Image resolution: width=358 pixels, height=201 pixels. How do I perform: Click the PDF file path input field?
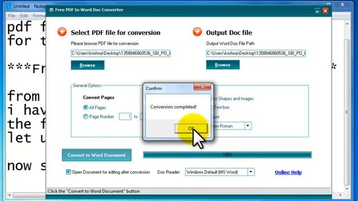click(x=121, y=54)
